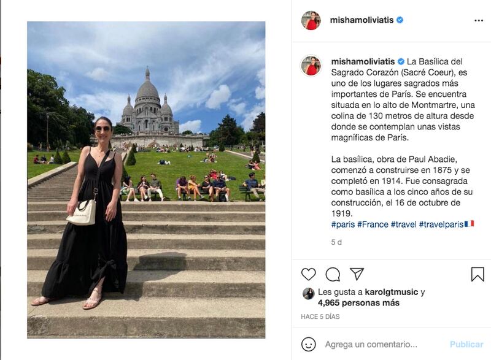Viewport: 491px width, 360px height.
Task: Click the profile avatar beside the caption
Action: pyautogui.click(x=311, y=66)
